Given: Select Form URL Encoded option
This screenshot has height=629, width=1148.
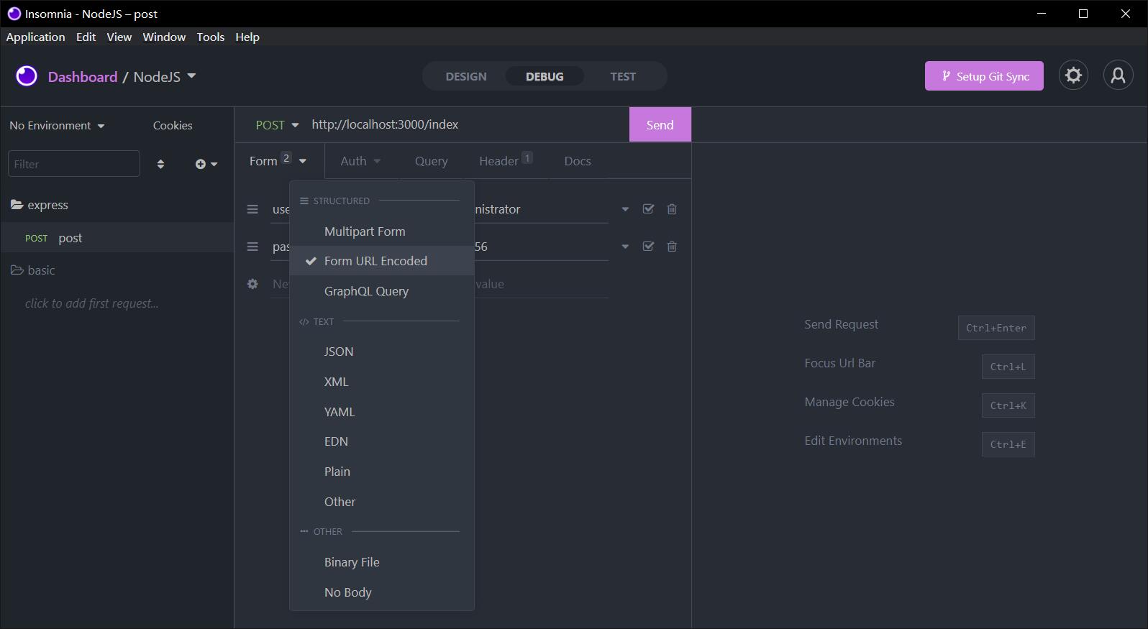Looking at the screenshot, I should click(381, 261).
